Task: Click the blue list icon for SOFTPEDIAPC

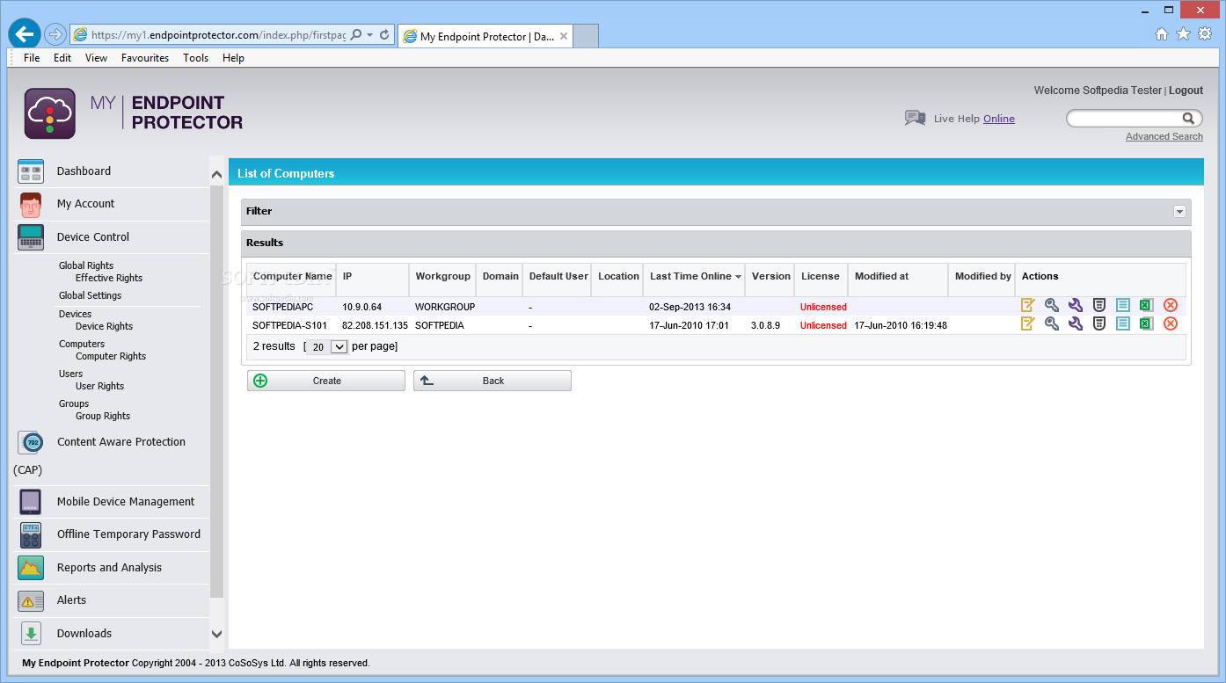Action: pos(1123,306)
